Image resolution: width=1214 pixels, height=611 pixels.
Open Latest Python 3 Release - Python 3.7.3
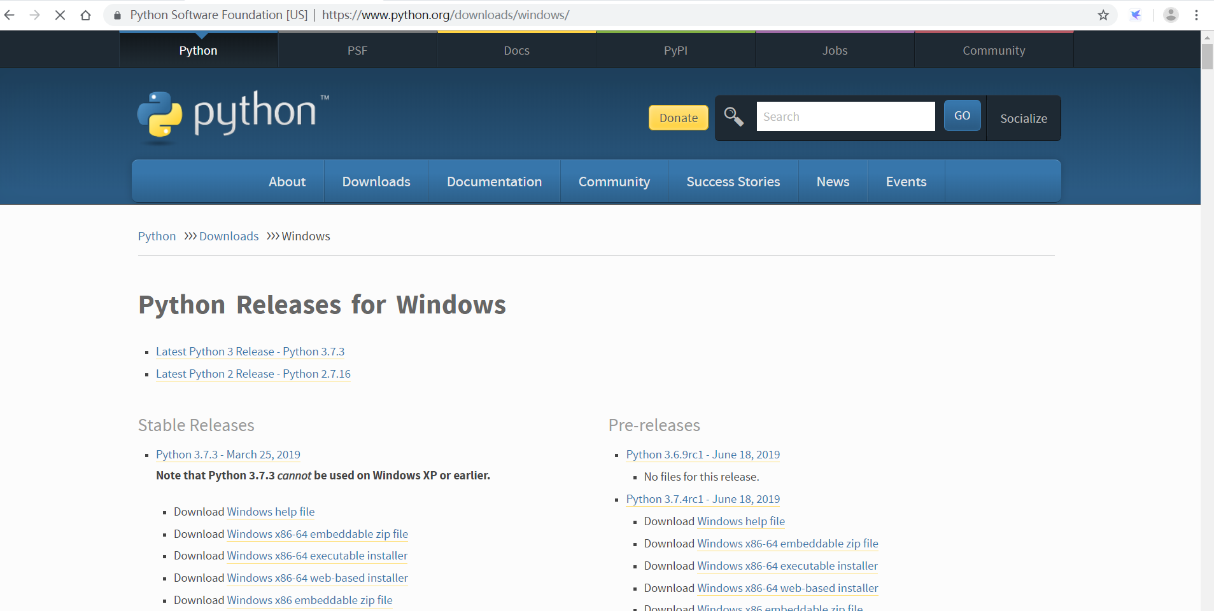(x=250, y=352)
